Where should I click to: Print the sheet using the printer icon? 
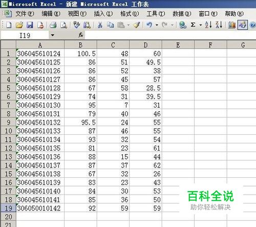(53, 25)
